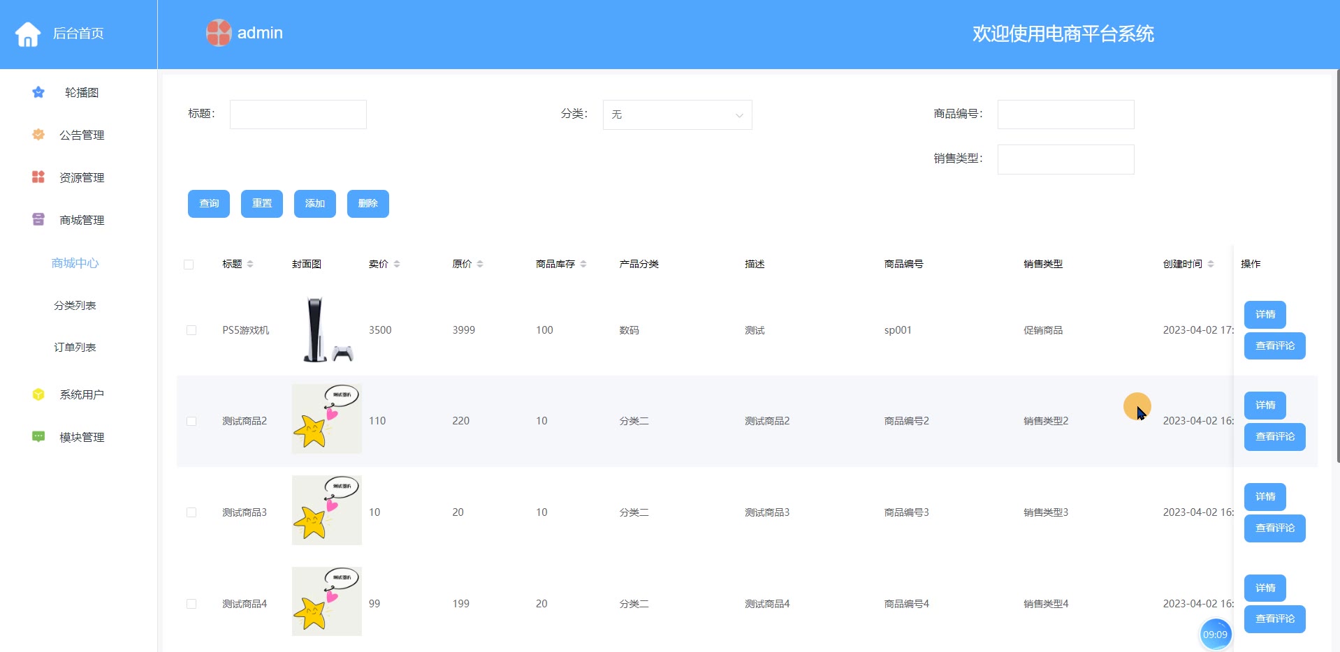Viewport: 1340px width, 652px height.
Task: Open 分类列表 submenu item
Action: tap(75, 305)
